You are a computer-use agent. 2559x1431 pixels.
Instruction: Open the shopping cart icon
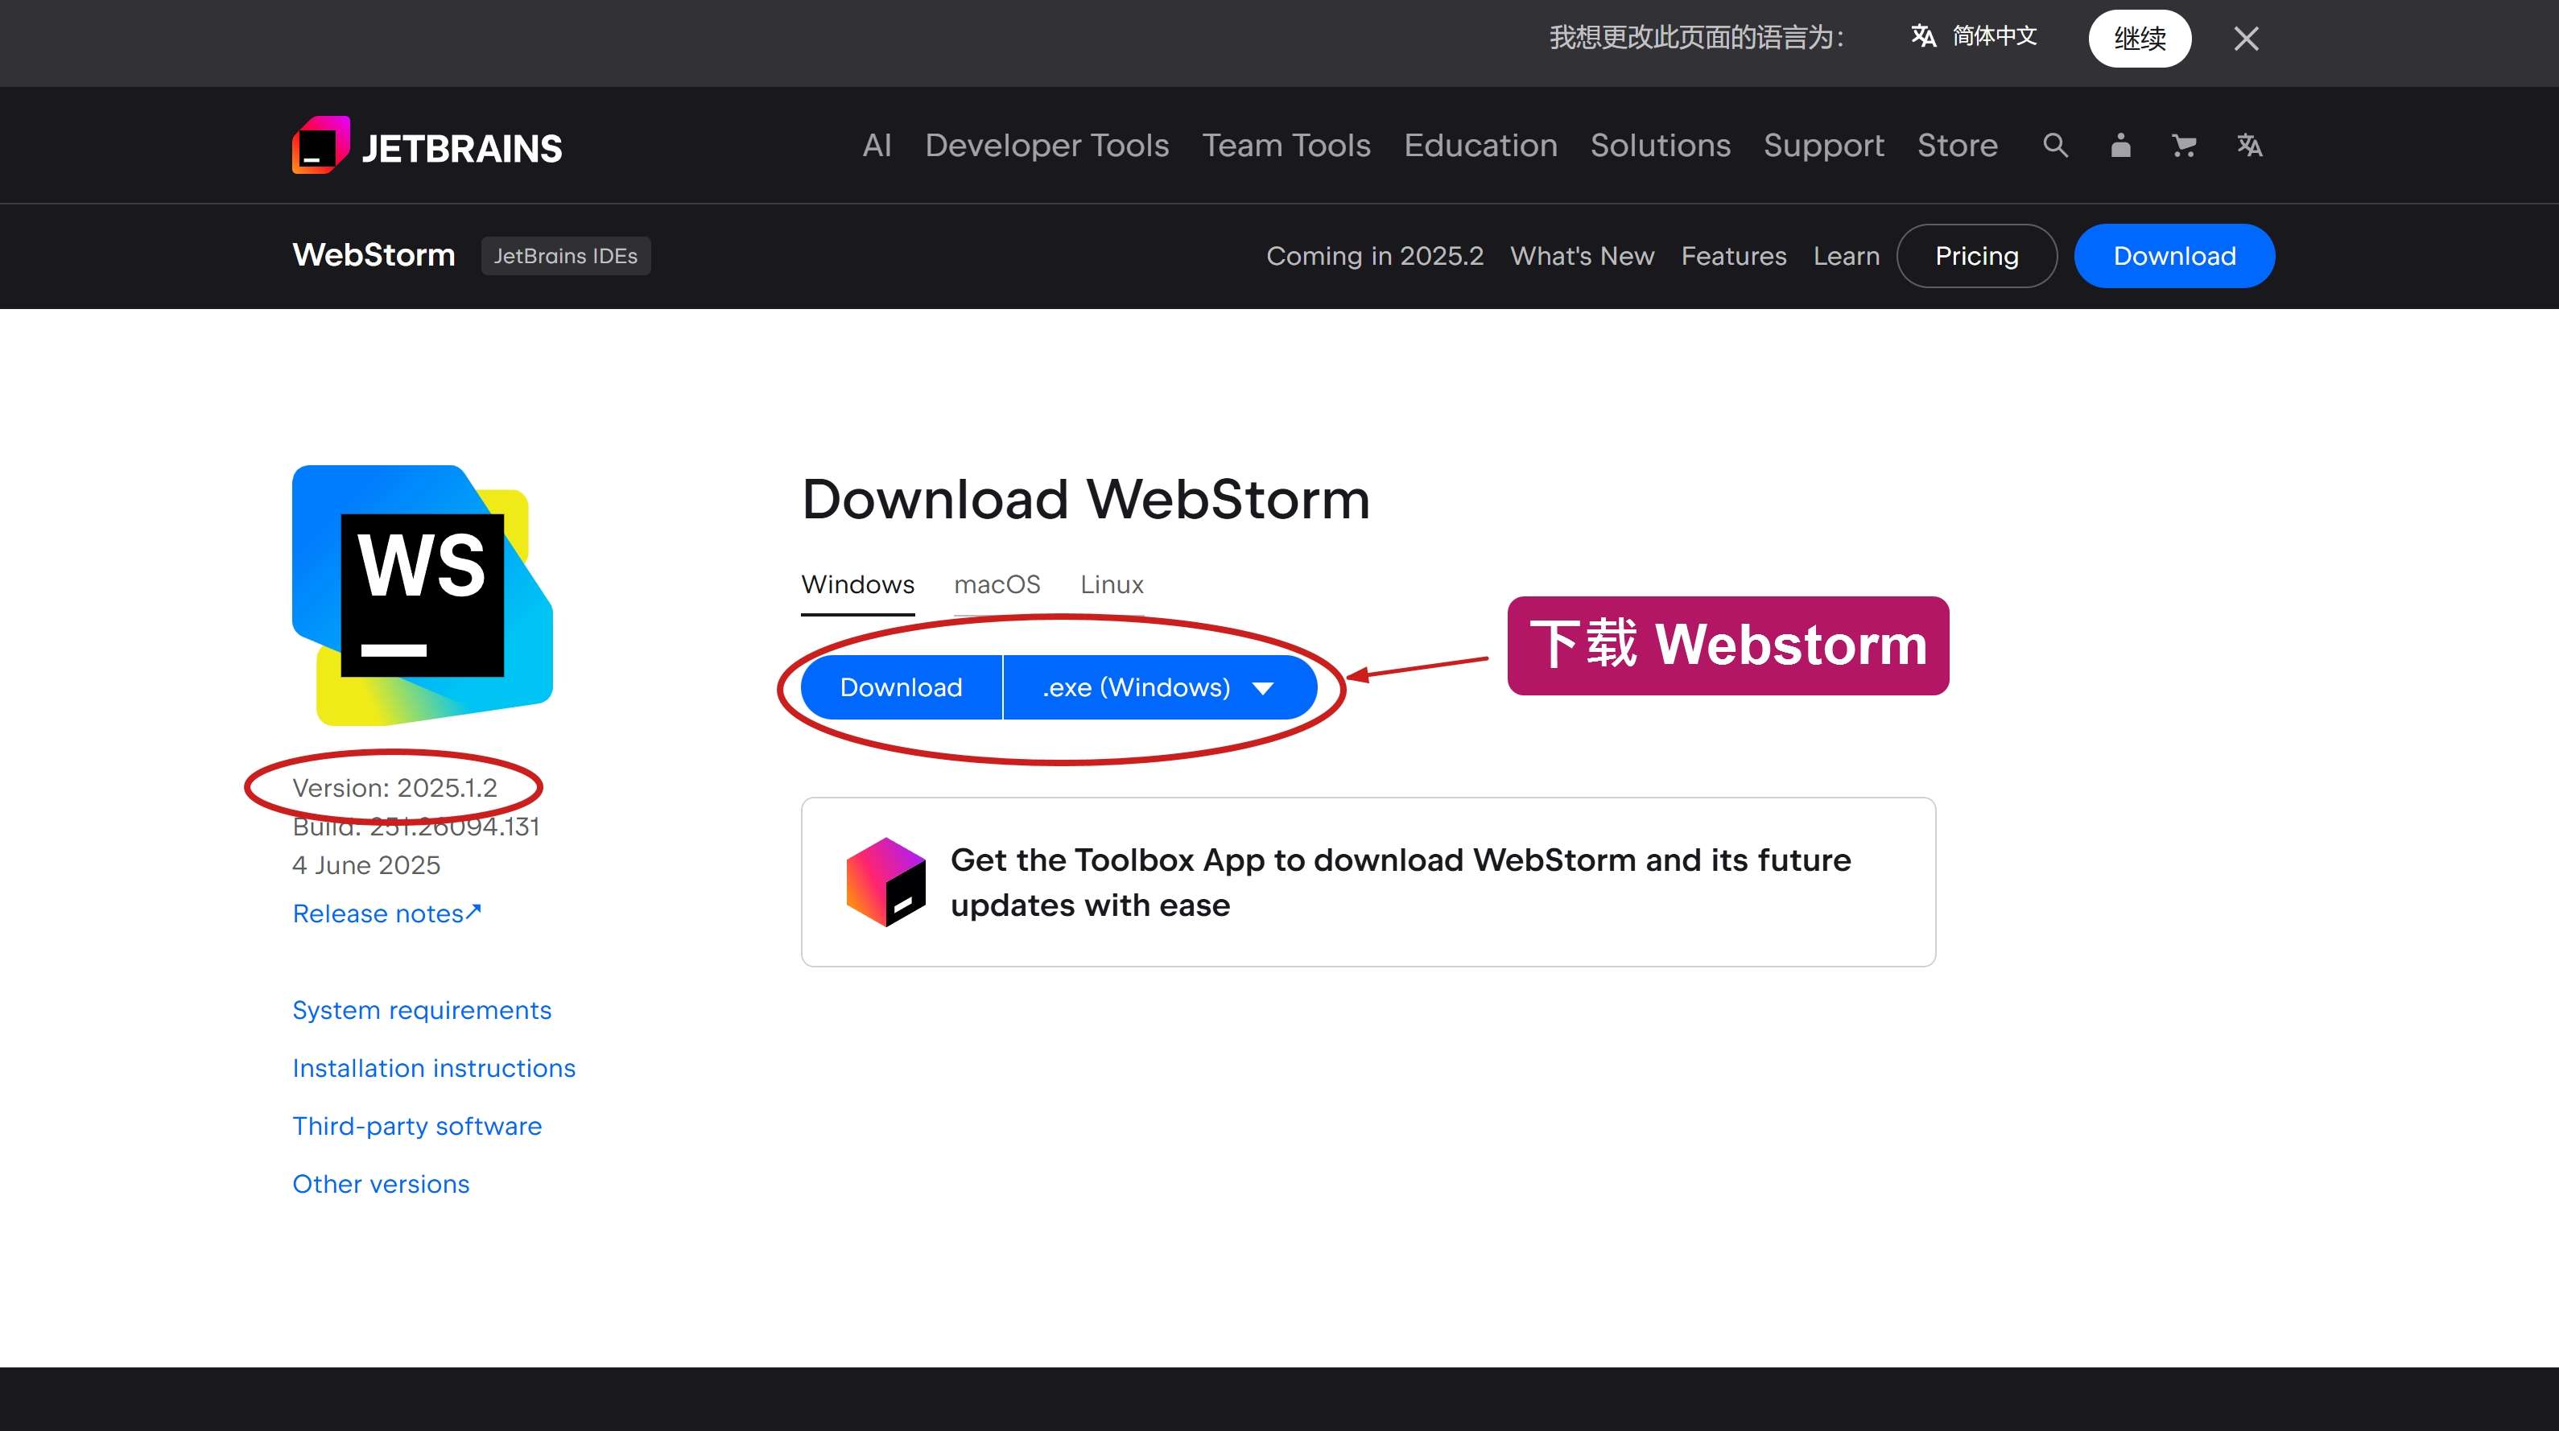(2184, 146)
